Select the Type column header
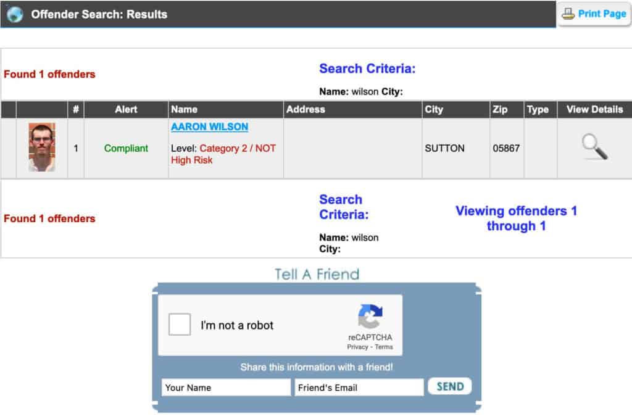Viewport: 632px width, 416px height. click(x=538, y=109)
